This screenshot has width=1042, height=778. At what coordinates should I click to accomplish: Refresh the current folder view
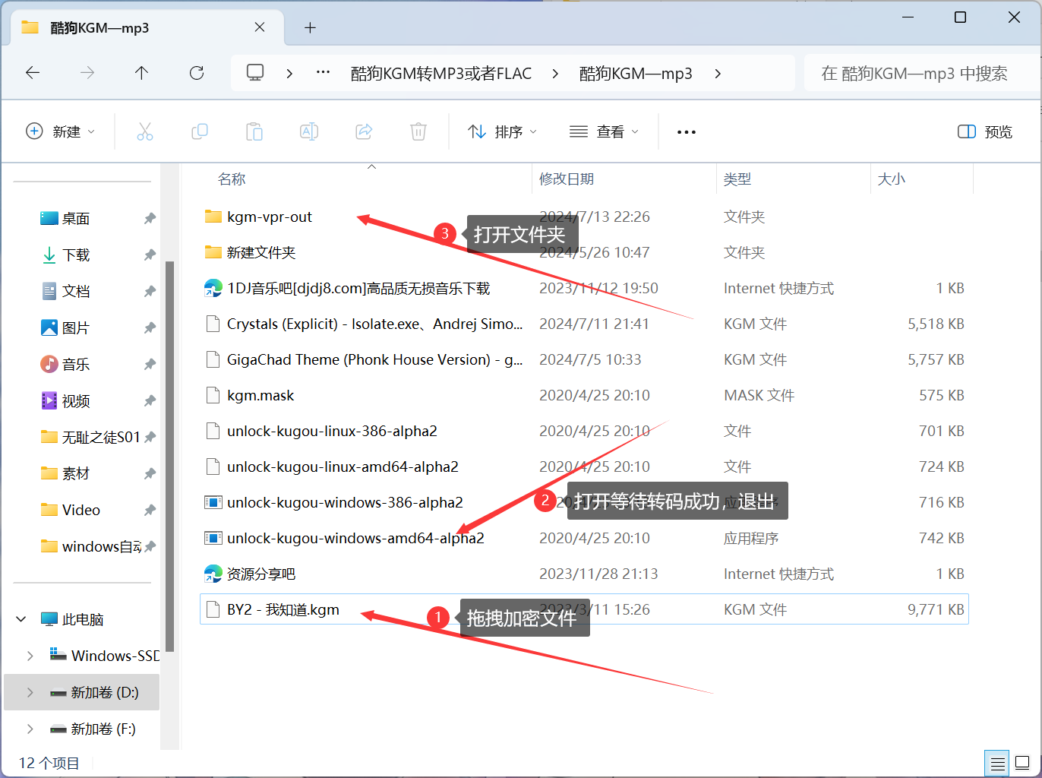[x=197, y=73]
